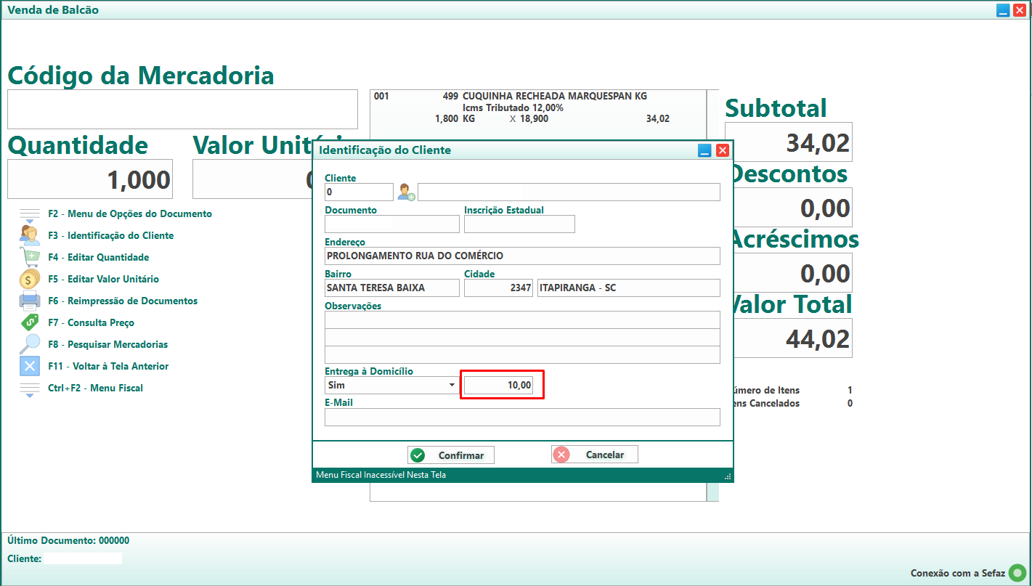This screenshot has height=586, width=1032.
Task: Focus the Código da Mercadoria input box
Action: [182, 110]
